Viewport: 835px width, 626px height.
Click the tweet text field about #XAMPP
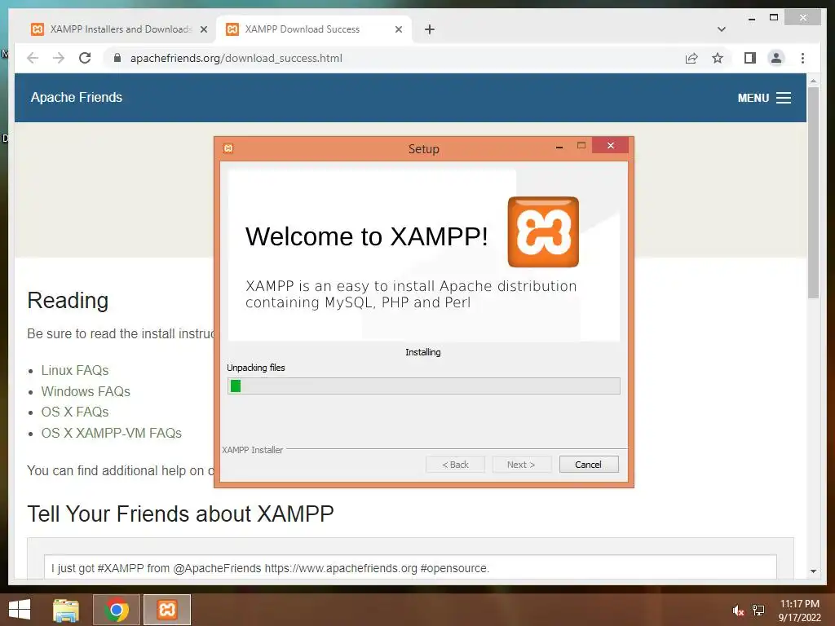click(x=410, y=567)
